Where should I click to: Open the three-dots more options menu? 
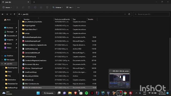click(78, 7)
